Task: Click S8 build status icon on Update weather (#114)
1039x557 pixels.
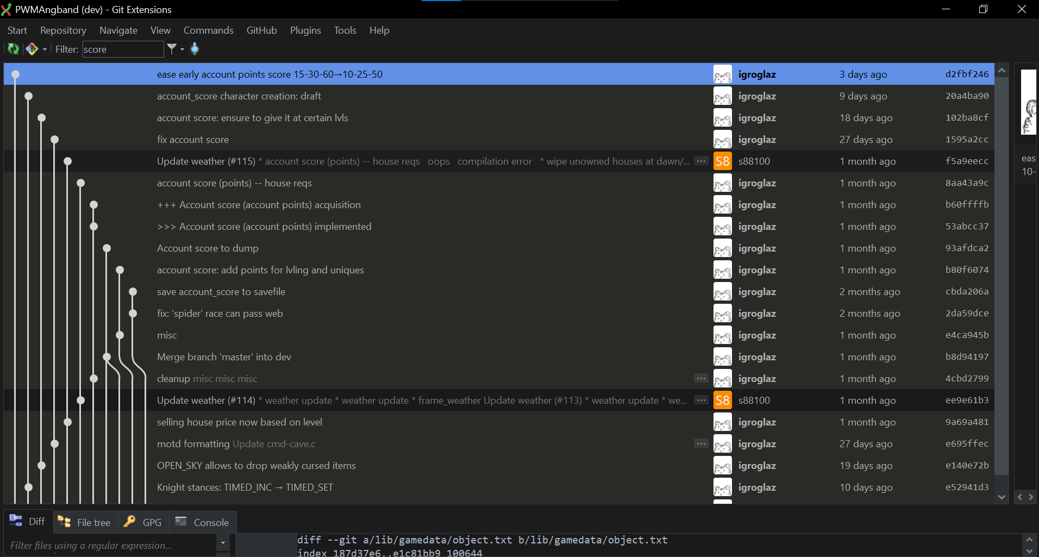Action: pos(722,400)
